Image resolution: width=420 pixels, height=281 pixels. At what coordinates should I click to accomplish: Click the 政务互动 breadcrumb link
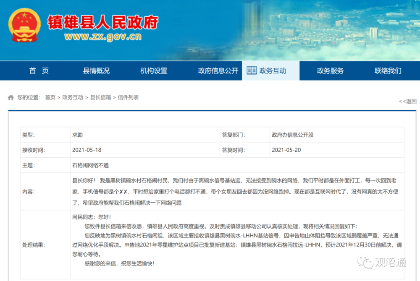[73, 97]
